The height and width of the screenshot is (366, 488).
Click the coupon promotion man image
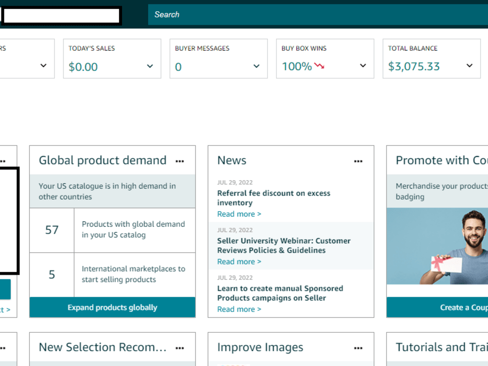437,246
